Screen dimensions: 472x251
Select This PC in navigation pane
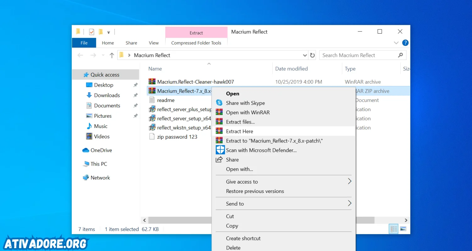(x=99, y=164)
